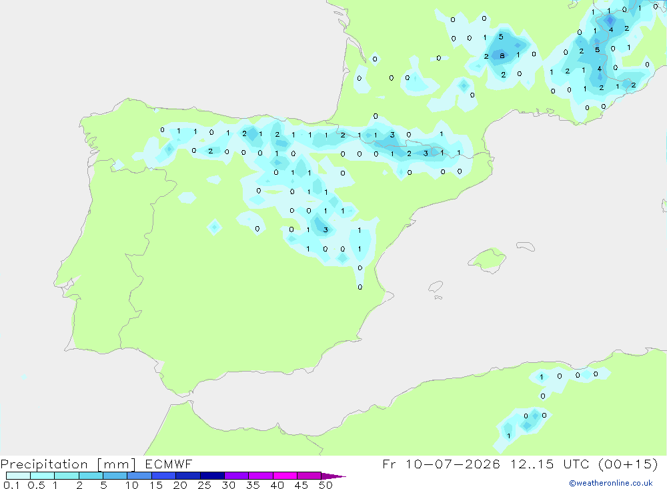
Task: Click the forecast date 'Fr 10-07-2026'
Action: point(441,464)
